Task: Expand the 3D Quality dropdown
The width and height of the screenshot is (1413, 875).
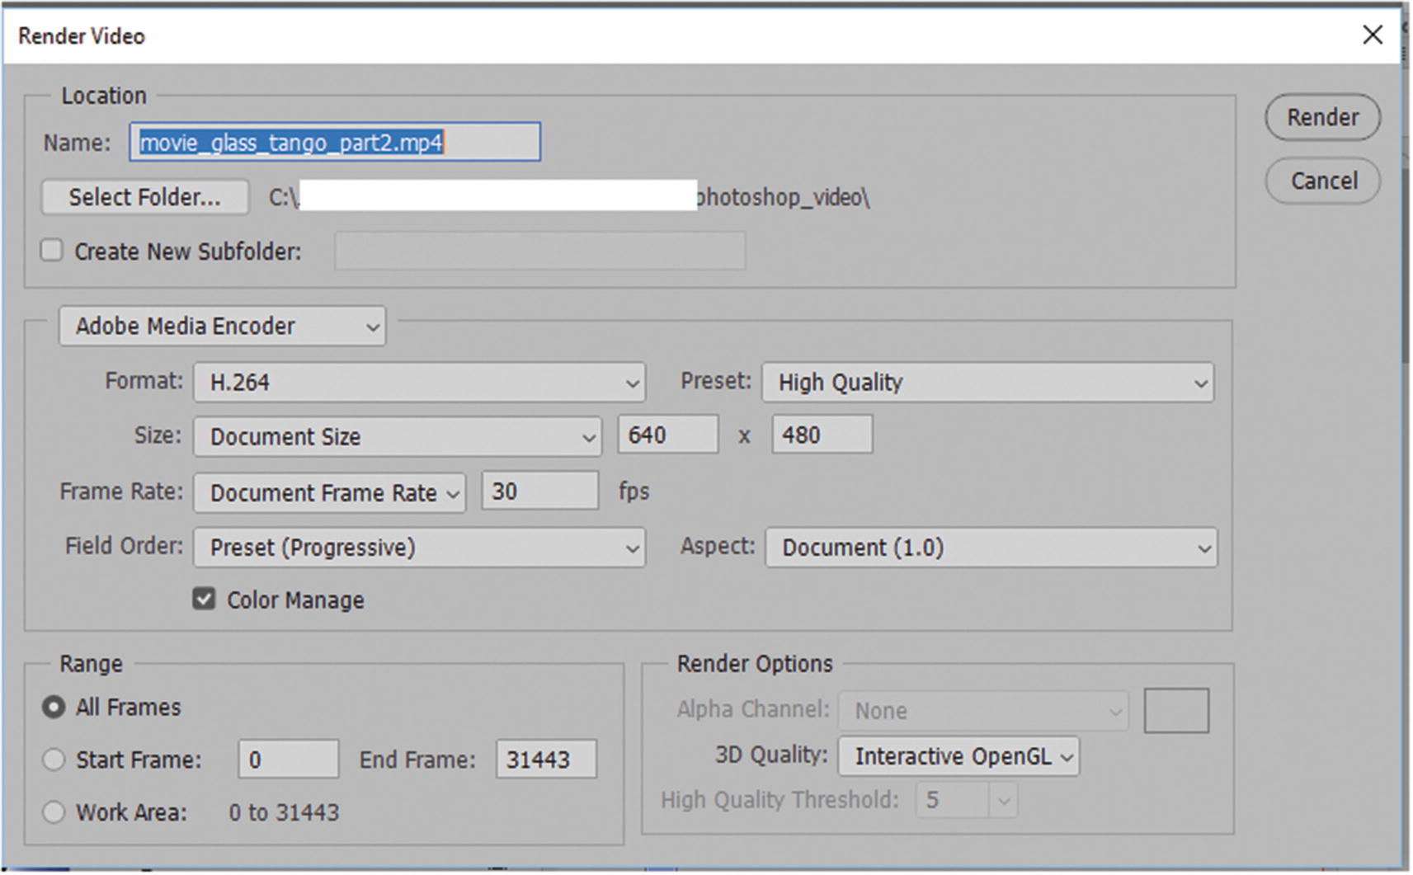Action: [x=958, y=756]
